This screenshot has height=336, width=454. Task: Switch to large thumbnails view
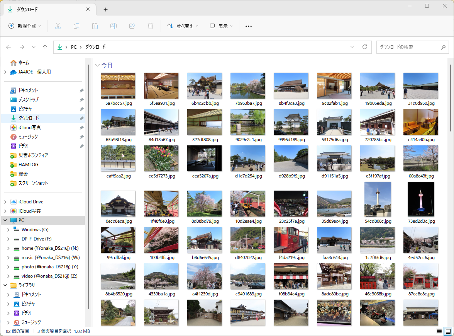pos(448,331)
